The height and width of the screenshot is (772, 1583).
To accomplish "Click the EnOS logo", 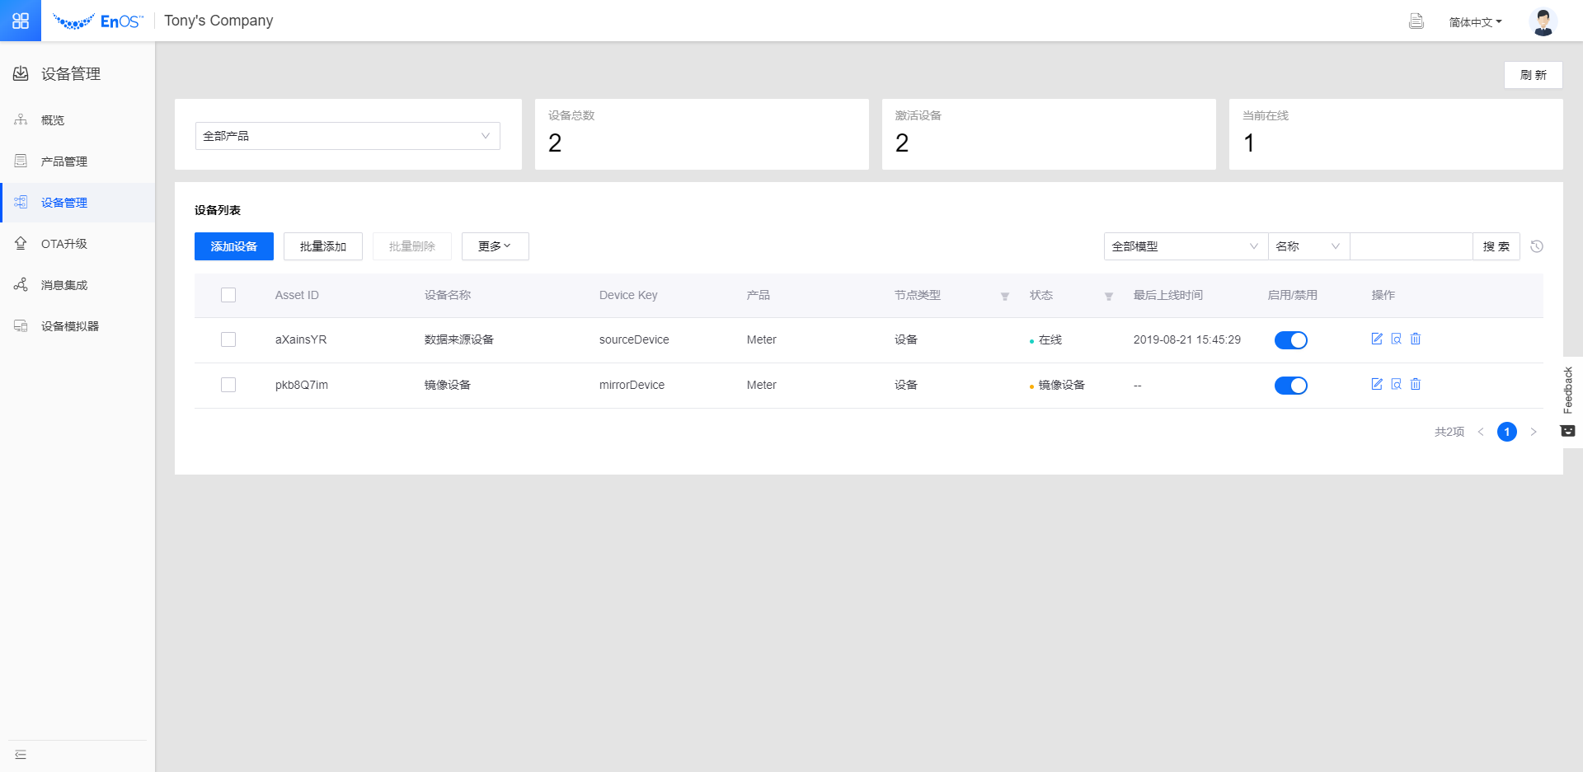I will pos(97,21).
